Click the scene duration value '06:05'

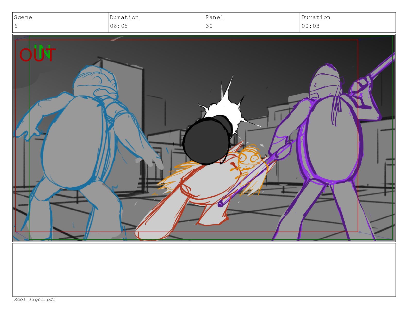[119, 26]
